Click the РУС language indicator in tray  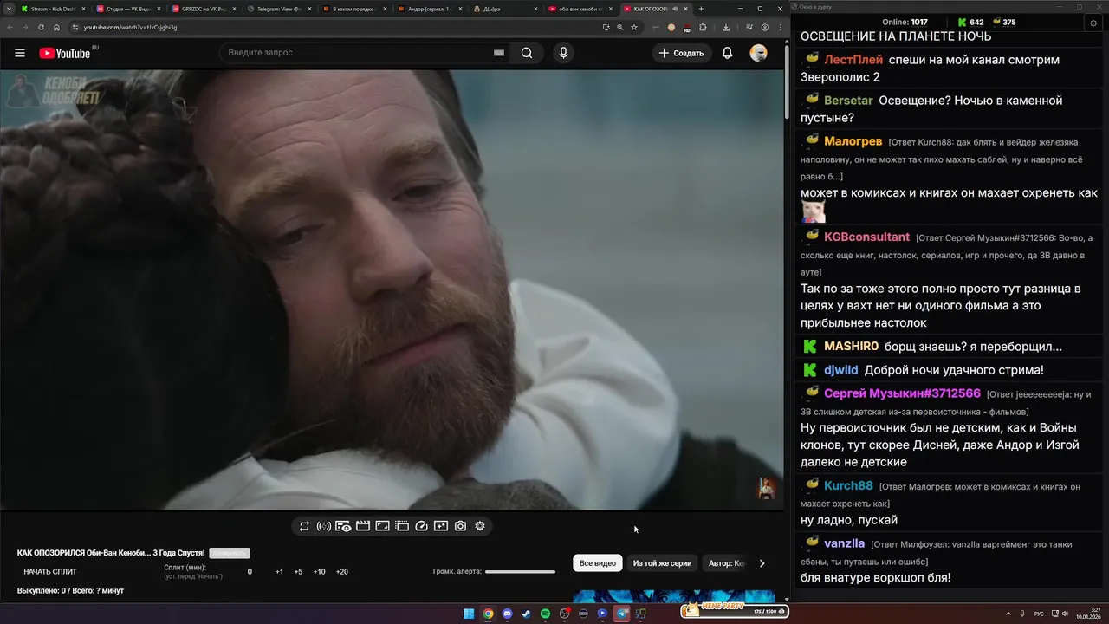(x=1039, y=614)
